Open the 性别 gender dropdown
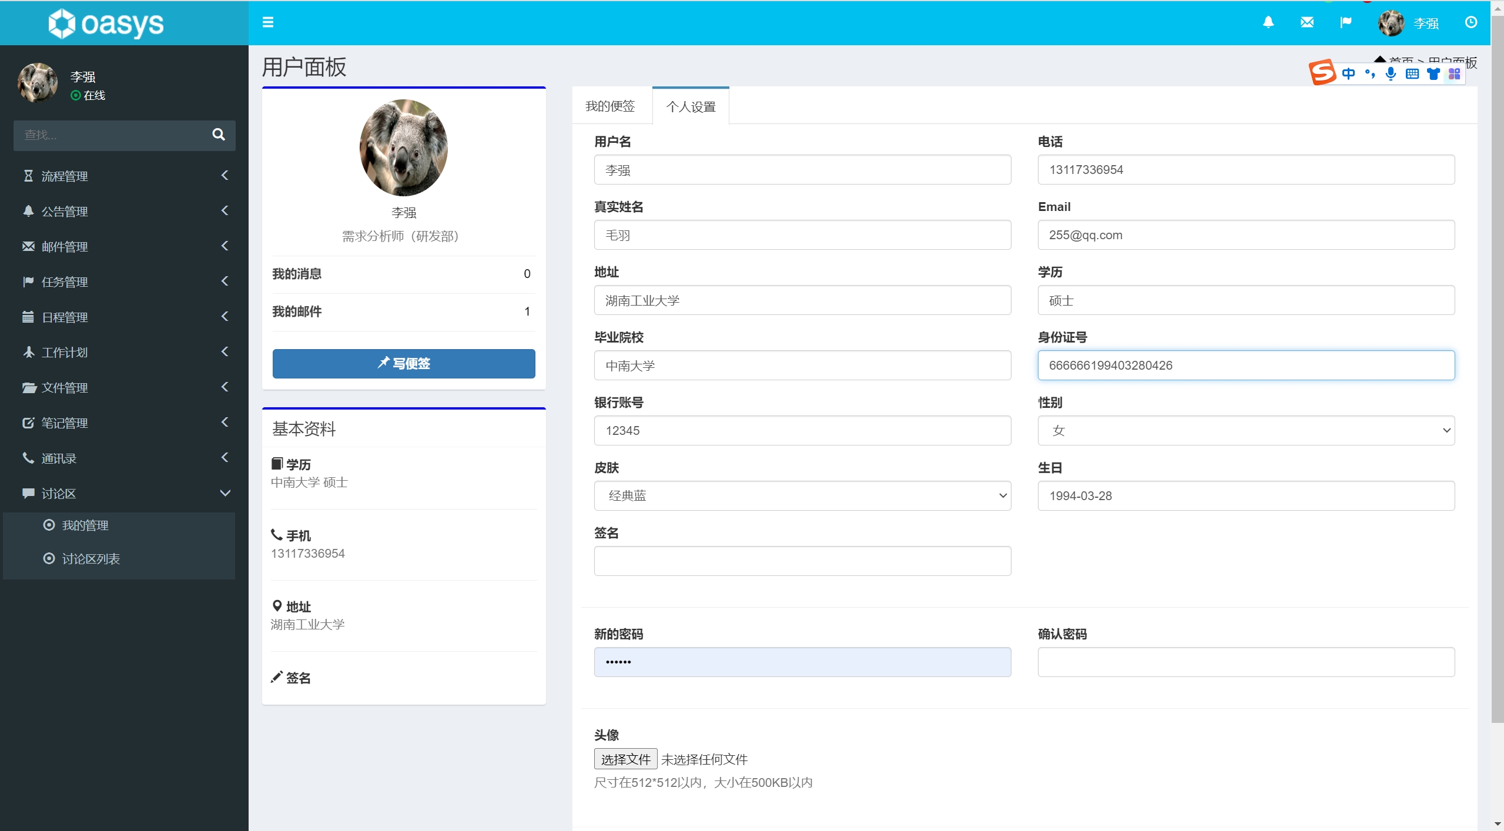Image resolution: width=1504 pixels, height=831 pixels. pyautogui.click(x=1245, y=431)
